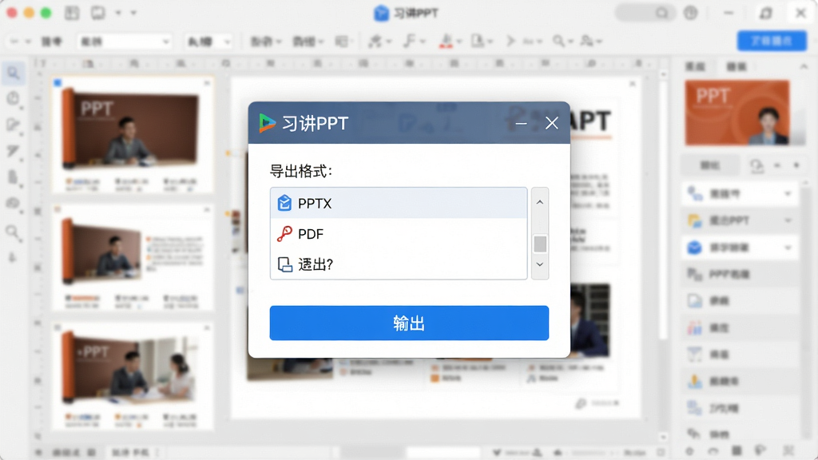Click the lower magnifier icon in left sidebar
This screenshot has width=818, height=460.
14,232
